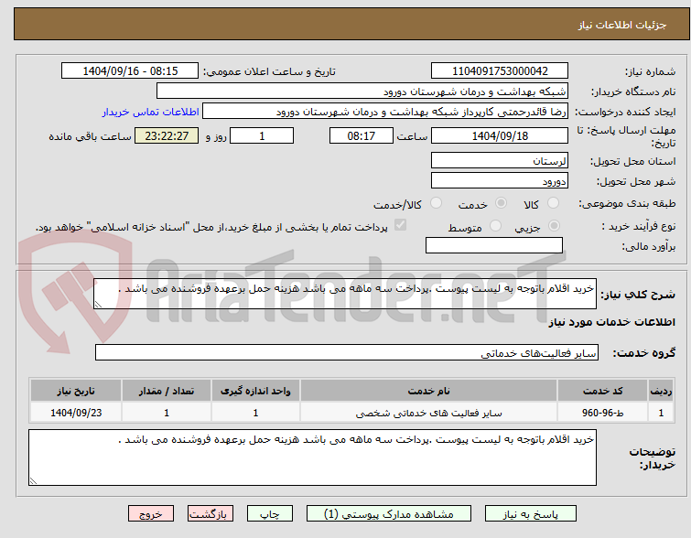Click the شهر محل تحویل field دورود
Viewport: 691px width, 538px height.
[x=500, y=180]
